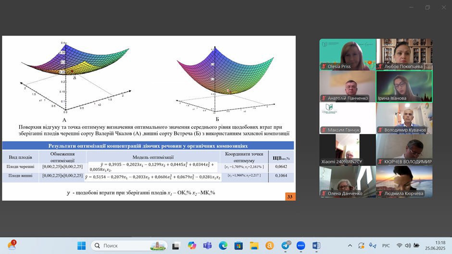Select КЮРЧЕВ ВОЛОДИМИР video tile
Viewport: 452px width, 254px height.
tap(404, 150)
